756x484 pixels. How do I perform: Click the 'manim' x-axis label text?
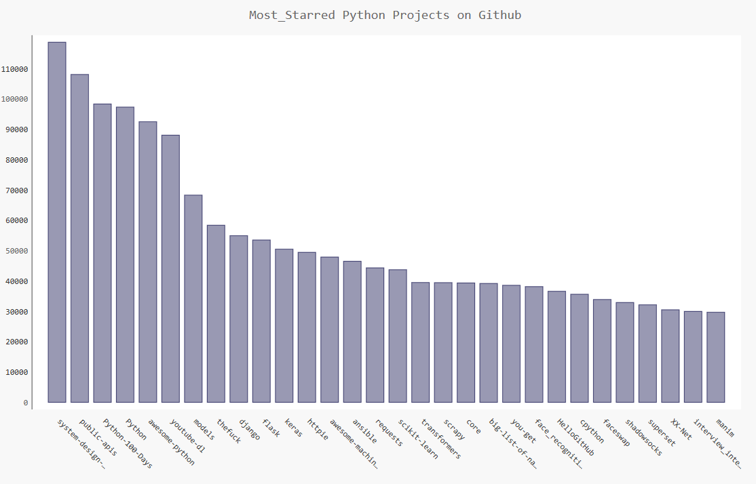725,428
